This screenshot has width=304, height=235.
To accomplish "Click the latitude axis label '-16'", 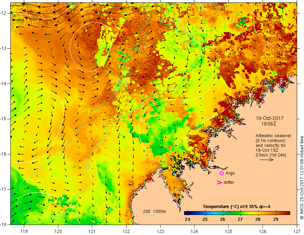I will point(4,154).
